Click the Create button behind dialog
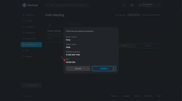Screen dimensions: 182x101 point(148,46)
